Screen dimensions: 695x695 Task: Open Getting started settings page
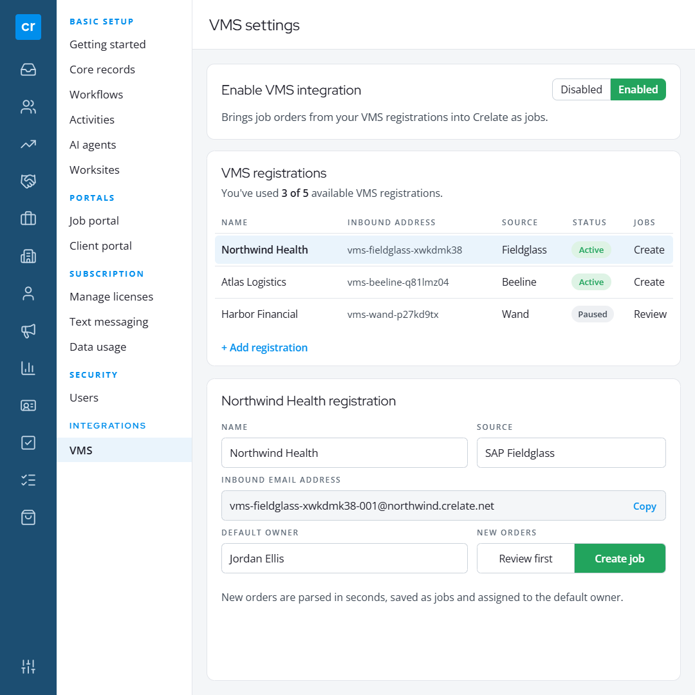[107, 44]
